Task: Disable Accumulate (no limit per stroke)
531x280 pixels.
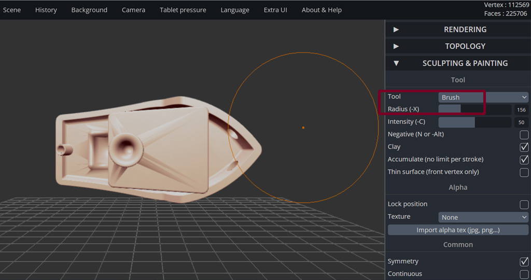Action: coord(524,160)
